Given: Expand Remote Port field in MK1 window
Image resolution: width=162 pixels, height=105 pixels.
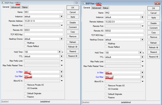Looking at the screenshot, I should coord(62,25).
